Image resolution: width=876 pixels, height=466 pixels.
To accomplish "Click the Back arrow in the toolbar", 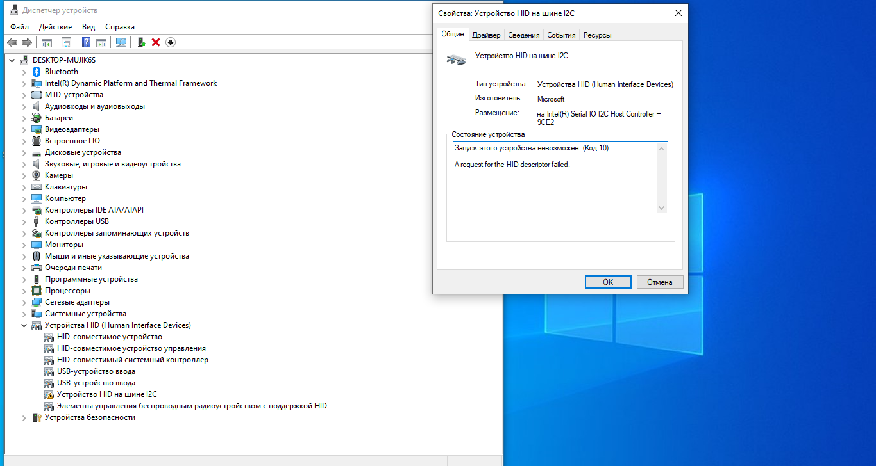I will tap(12, 42).
